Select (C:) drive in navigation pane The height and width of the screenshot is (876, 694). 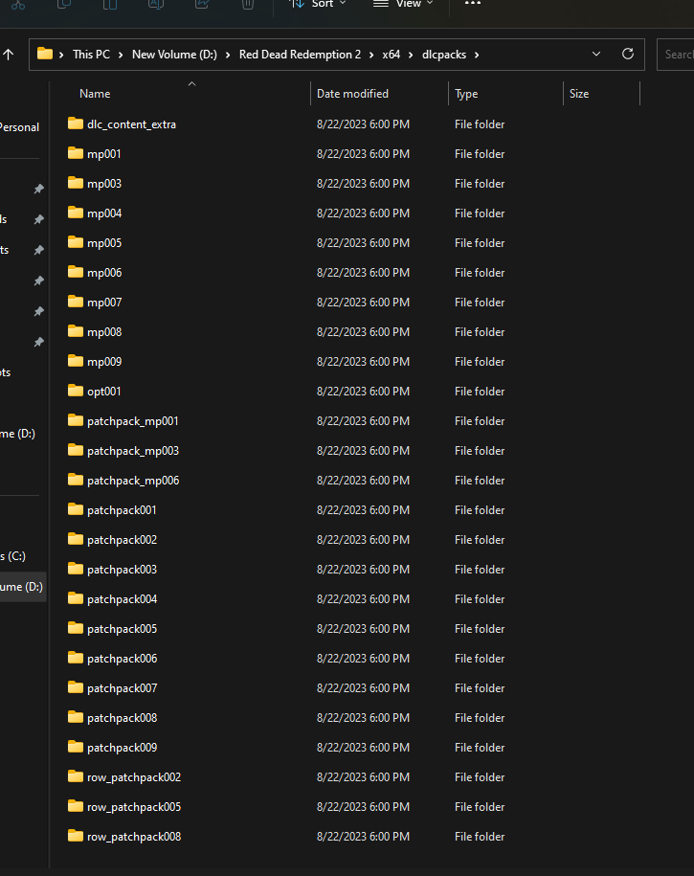(x=12, y=556)
